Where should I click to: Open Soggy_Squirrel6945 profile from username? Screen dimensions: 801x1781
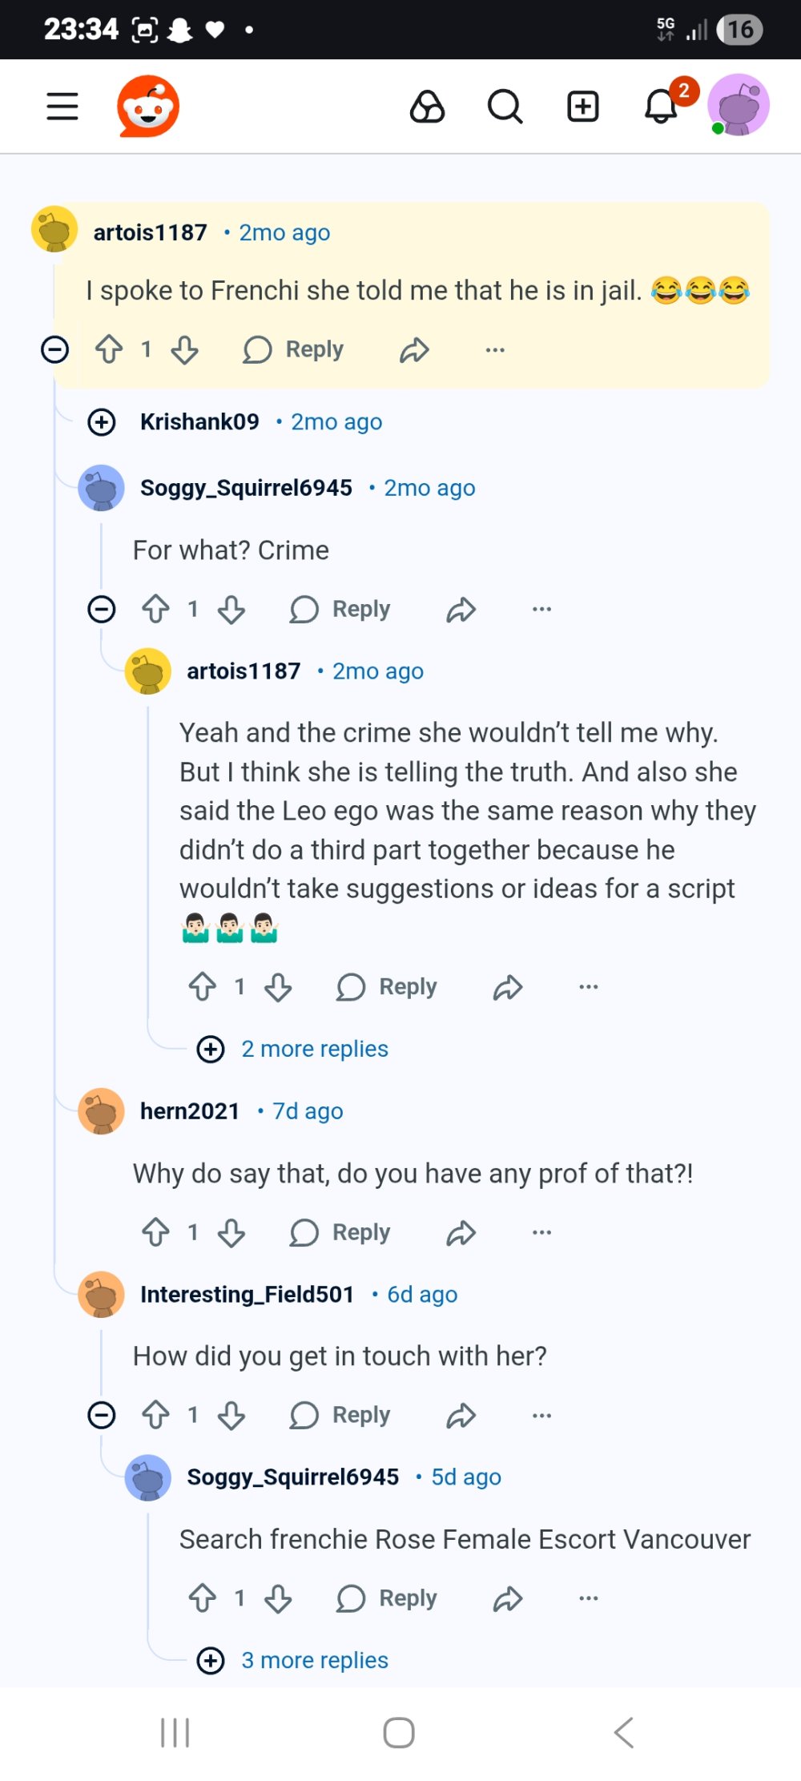[x=246, y=488]
